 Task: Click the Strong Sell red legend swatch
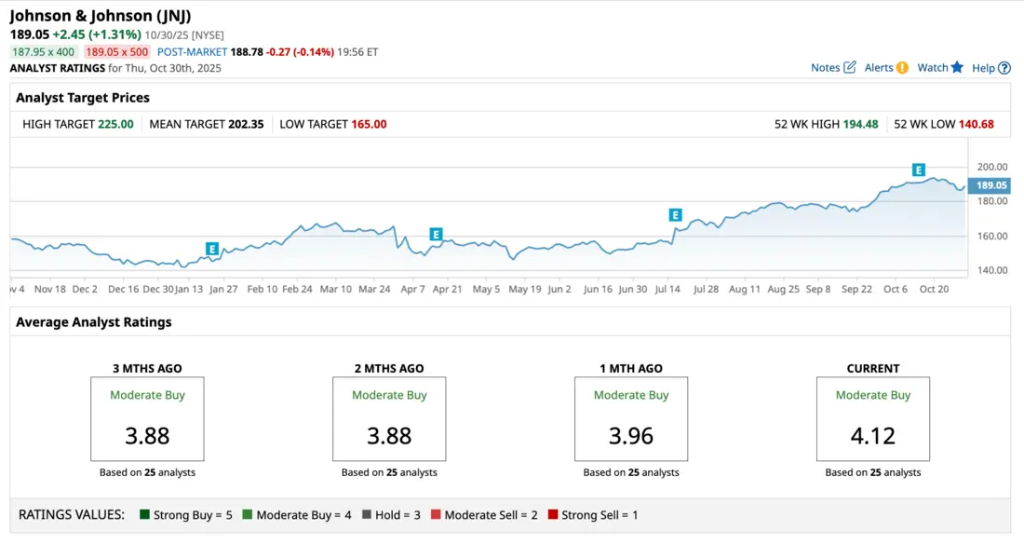pos(553,514)
